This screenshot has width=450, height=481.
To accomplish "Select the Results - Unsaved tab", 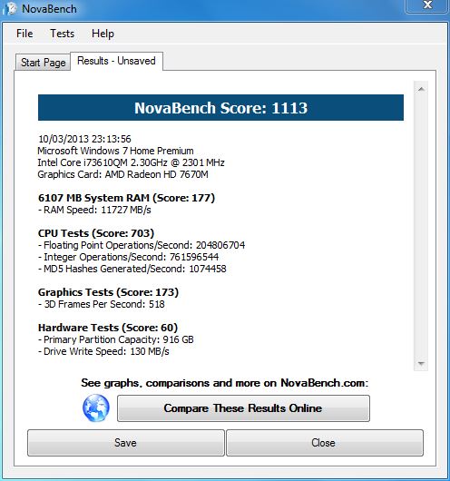I will [x=116, y=61].
